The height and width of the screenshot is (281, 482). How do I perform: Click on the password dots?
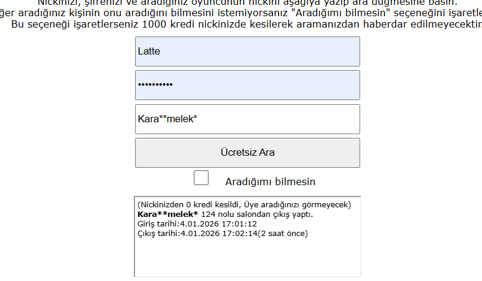(x=155, y=84)
